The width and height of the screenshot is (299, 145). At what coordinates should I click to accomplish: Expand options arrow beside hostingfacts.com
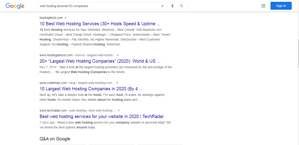(65, 18)
